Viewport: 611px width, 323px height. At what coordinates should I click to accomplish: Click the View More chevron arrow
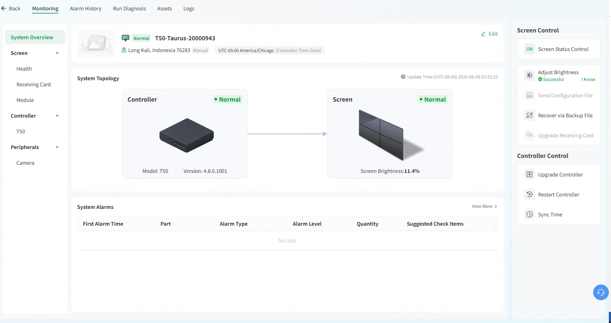click(496, 206)
